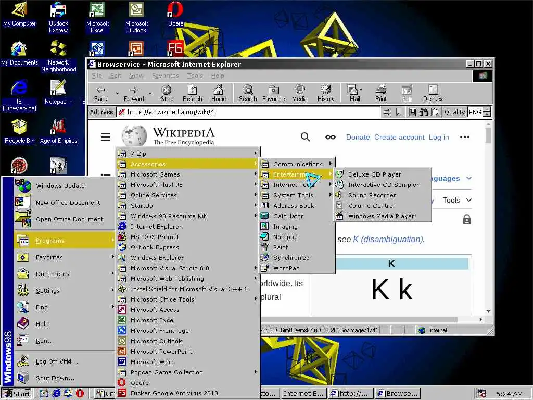
Task: Open Network Neighborhood desktop icon
Action: click(58, 56)
